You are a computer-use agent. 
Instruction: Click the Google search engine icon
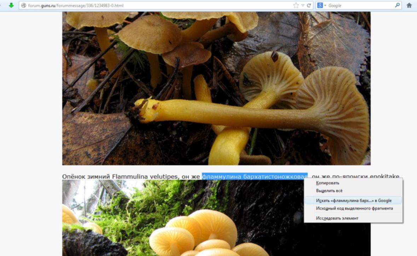click(320, 5)
